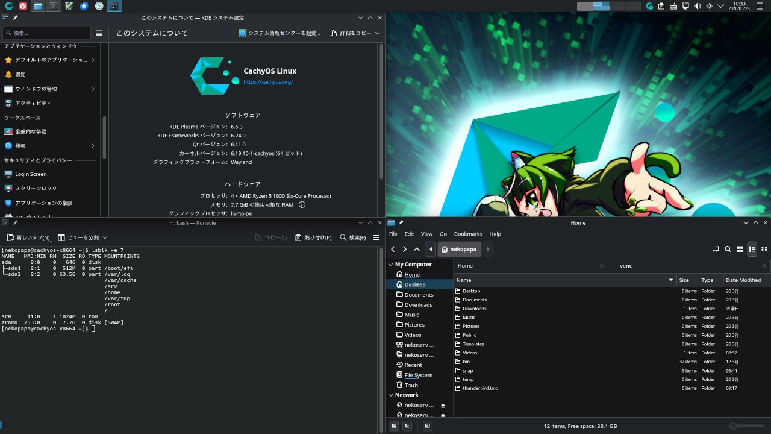Screen dimensions: 771x434
Task: Open the network tray icon
Action: tap(685, 6)
